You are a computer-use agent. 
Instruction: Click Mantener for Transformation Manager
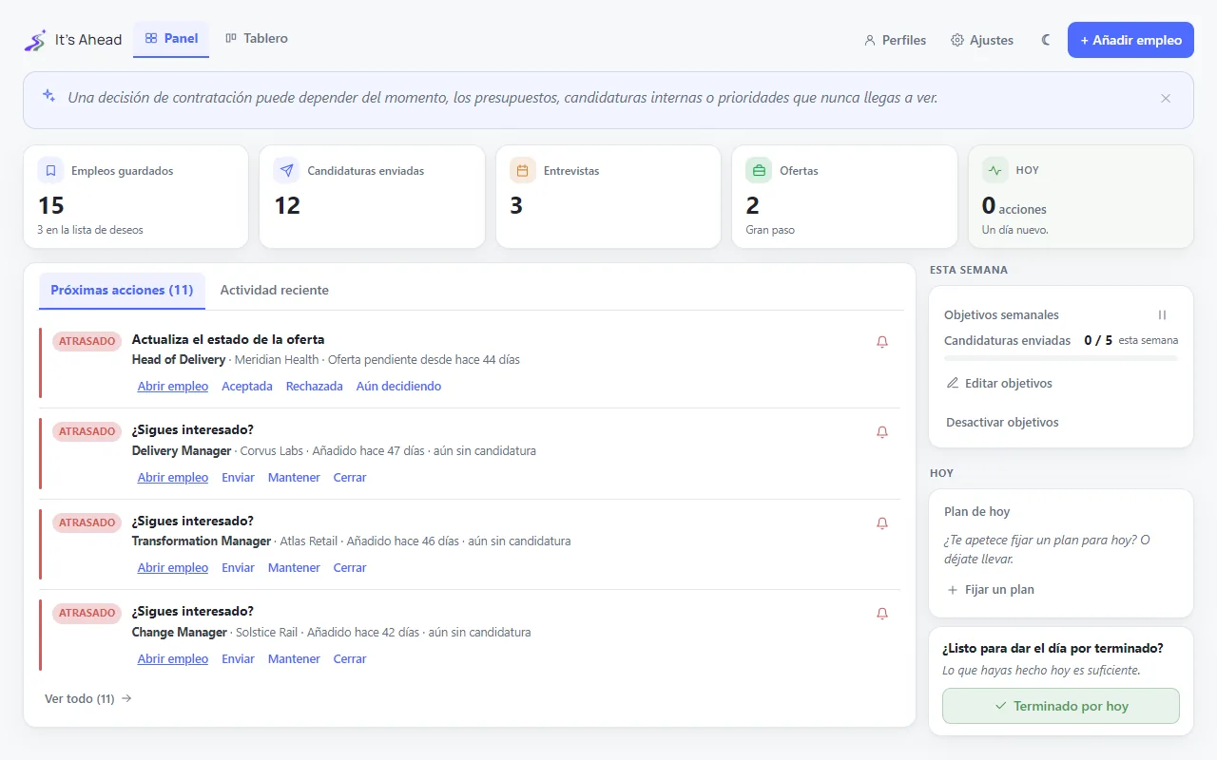pos(294,568)
